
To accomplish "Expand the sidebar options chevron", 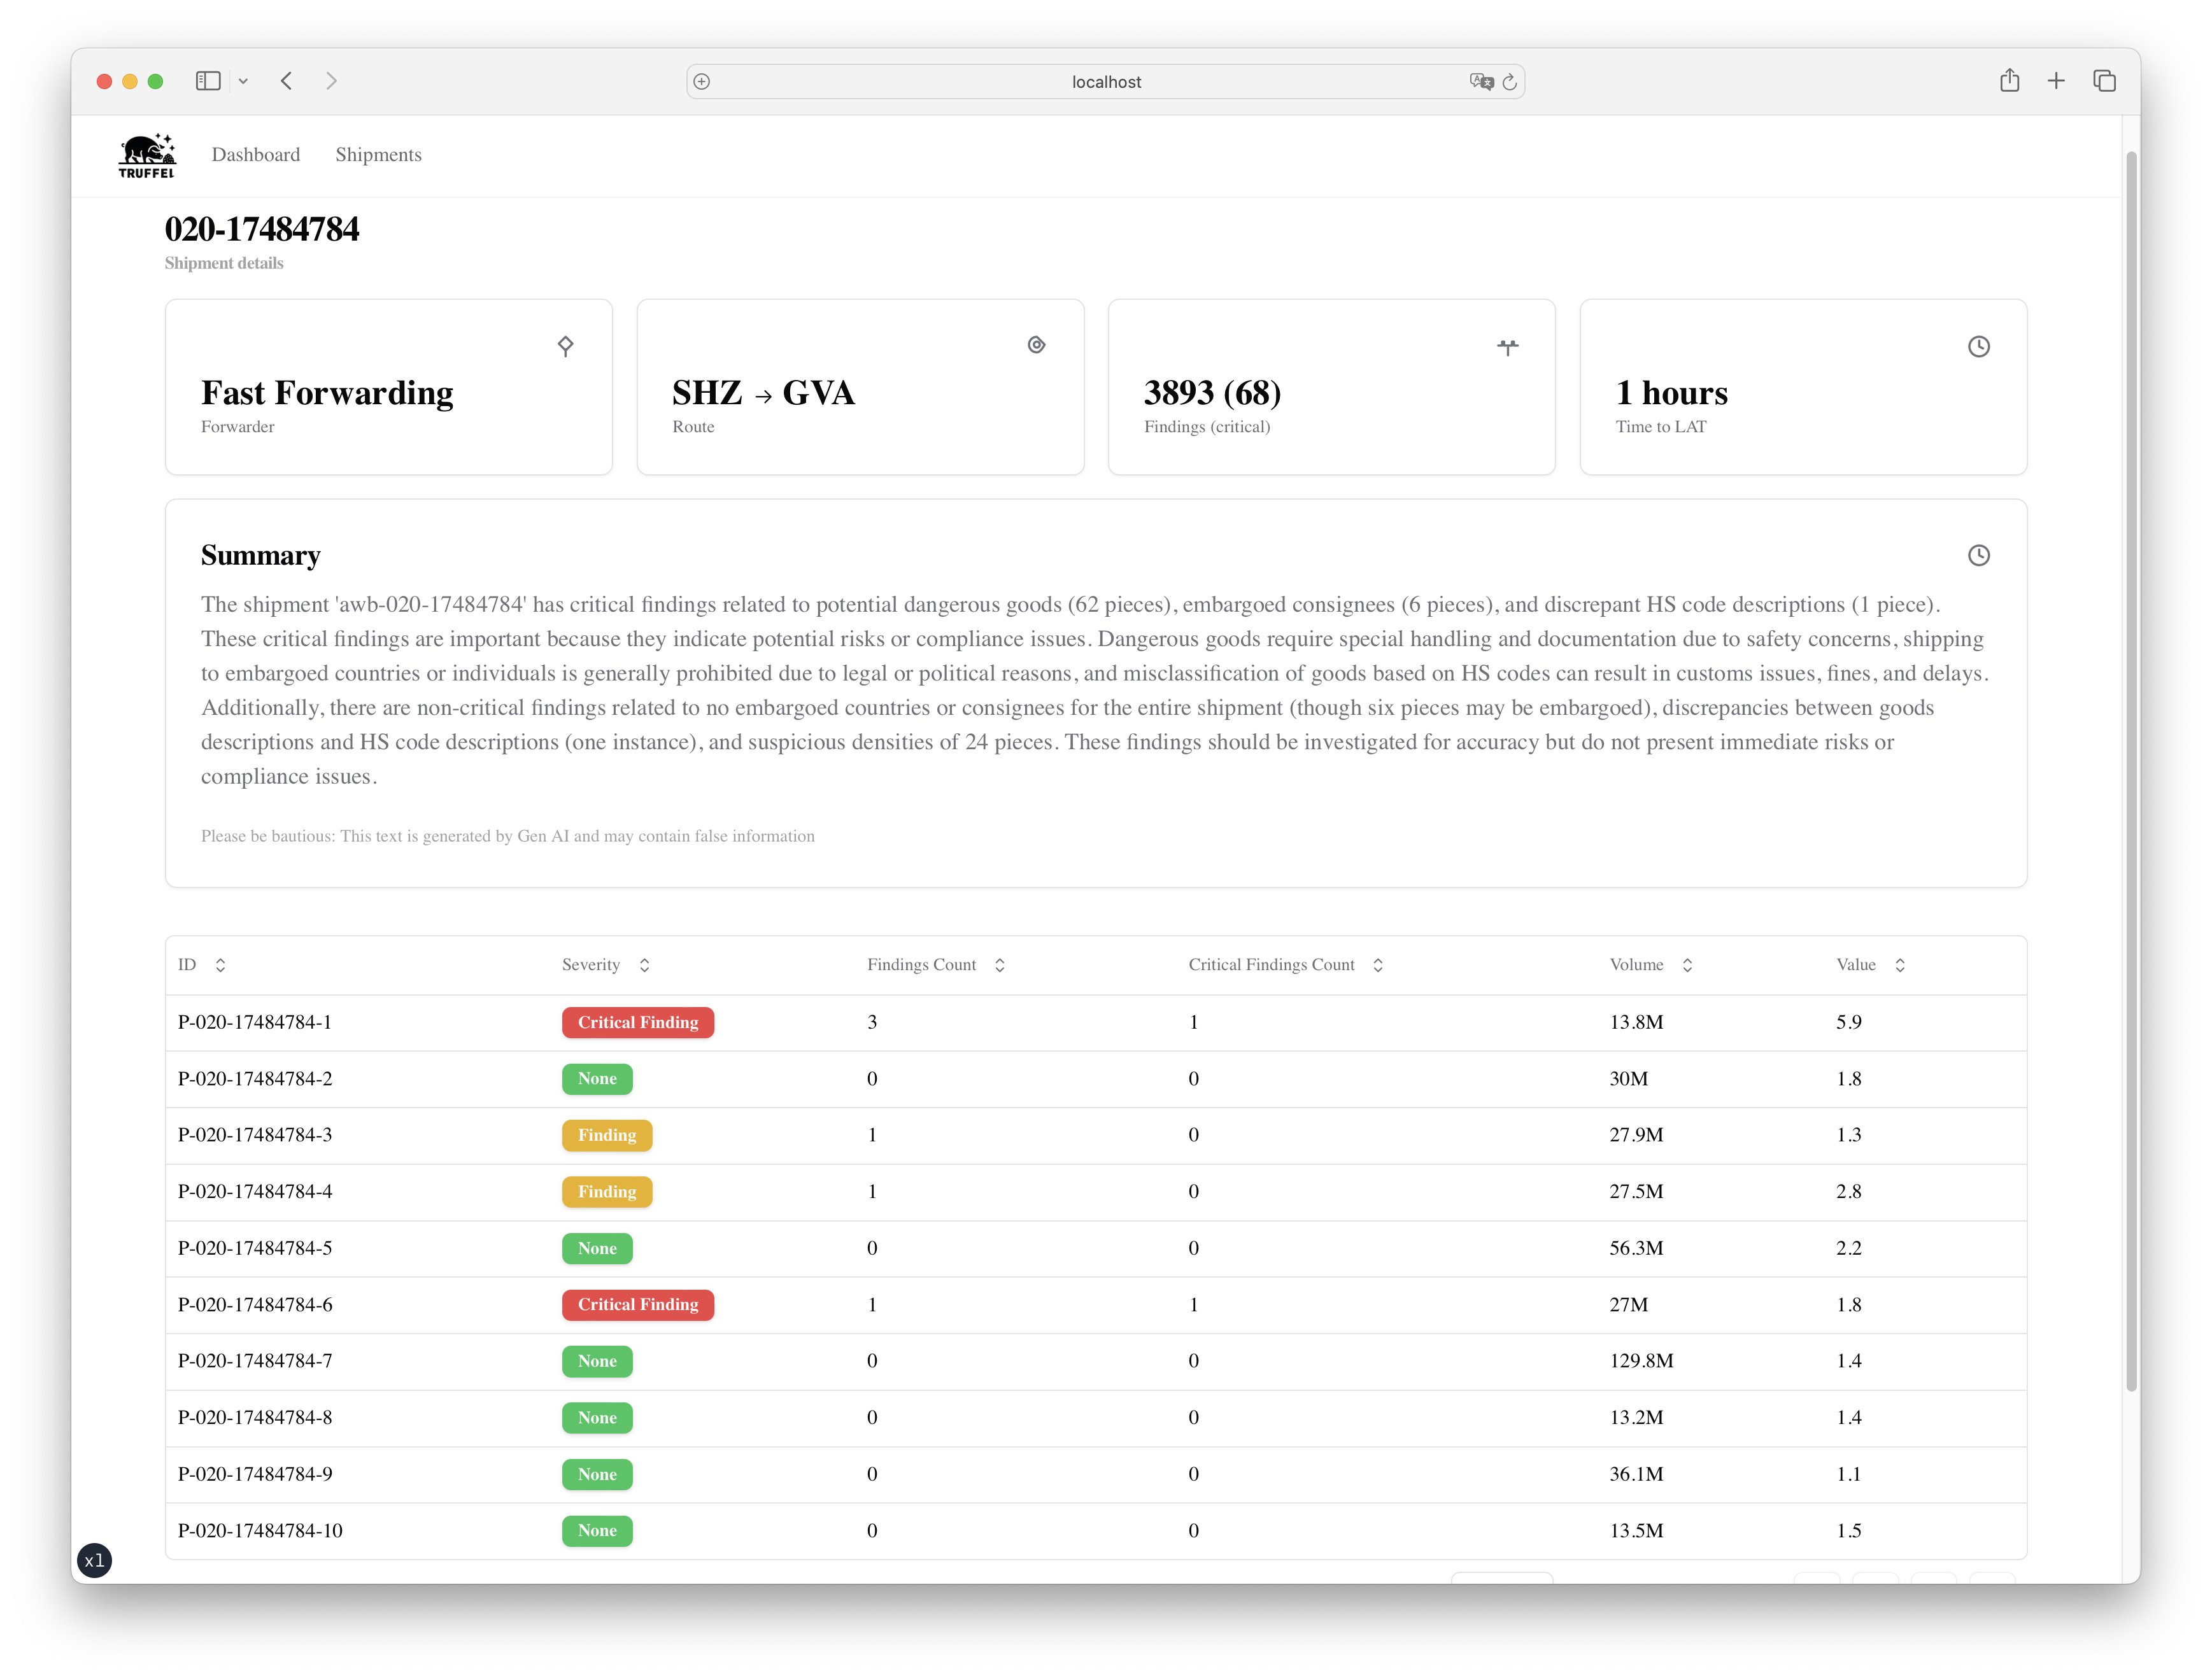I will [243, 81].
